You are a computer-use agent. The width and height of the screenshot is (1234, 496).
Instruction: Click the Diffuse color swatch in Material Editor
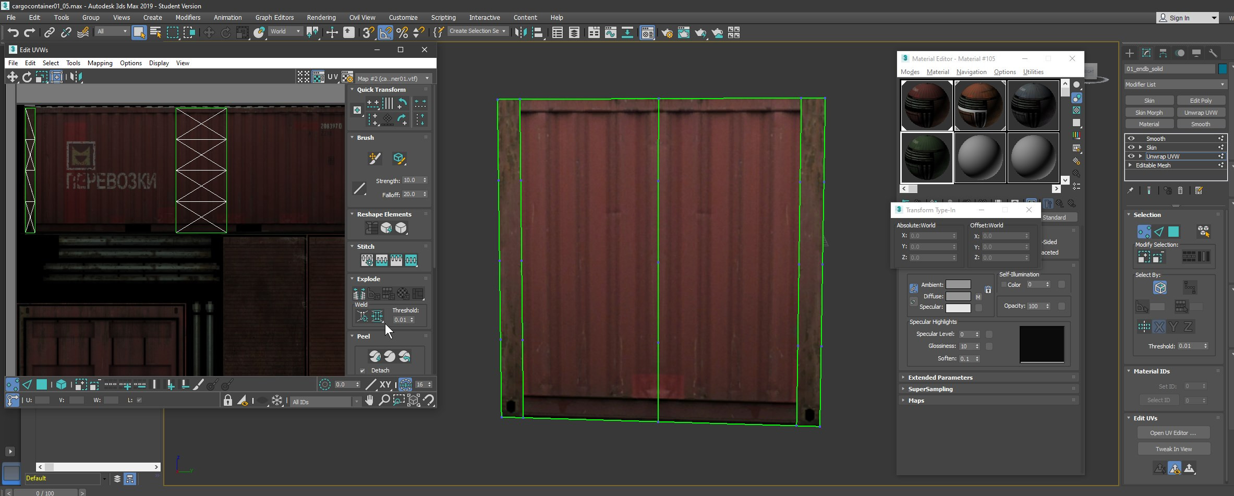959,296
